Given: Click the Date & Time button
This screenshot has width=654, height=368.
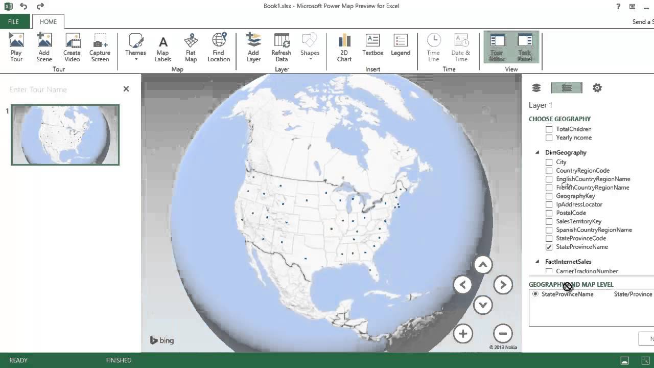Looking at the screenshot, I should [x=461, y=48].
